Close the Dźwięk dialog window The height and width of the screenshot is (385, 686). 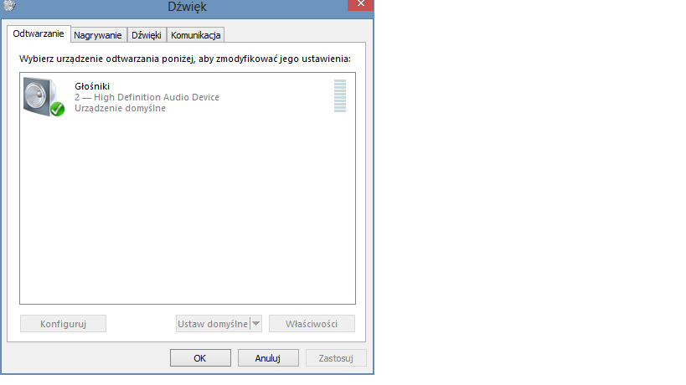pyautogui.click(x=360, y=4)
